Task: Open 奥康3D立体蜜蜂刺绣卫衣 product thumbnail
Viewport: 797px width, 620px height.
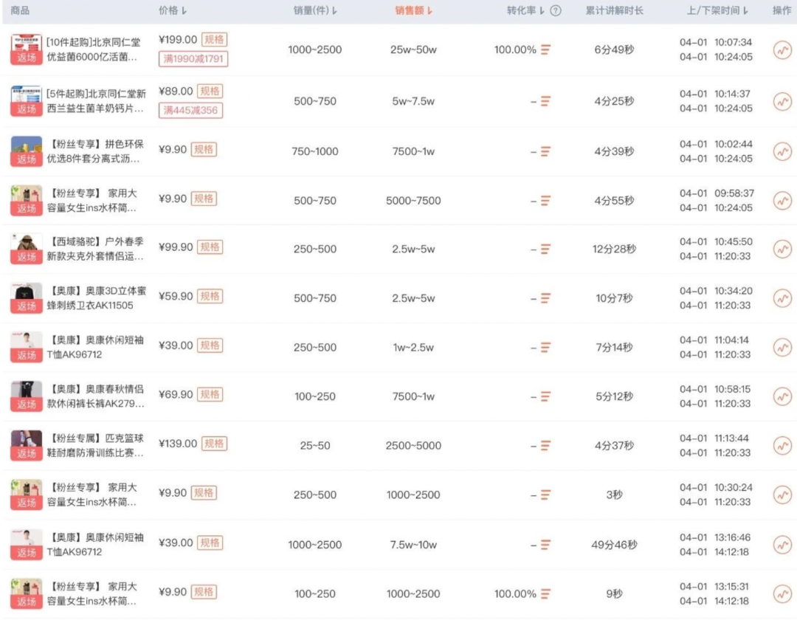Action: (x=27, y=298)
